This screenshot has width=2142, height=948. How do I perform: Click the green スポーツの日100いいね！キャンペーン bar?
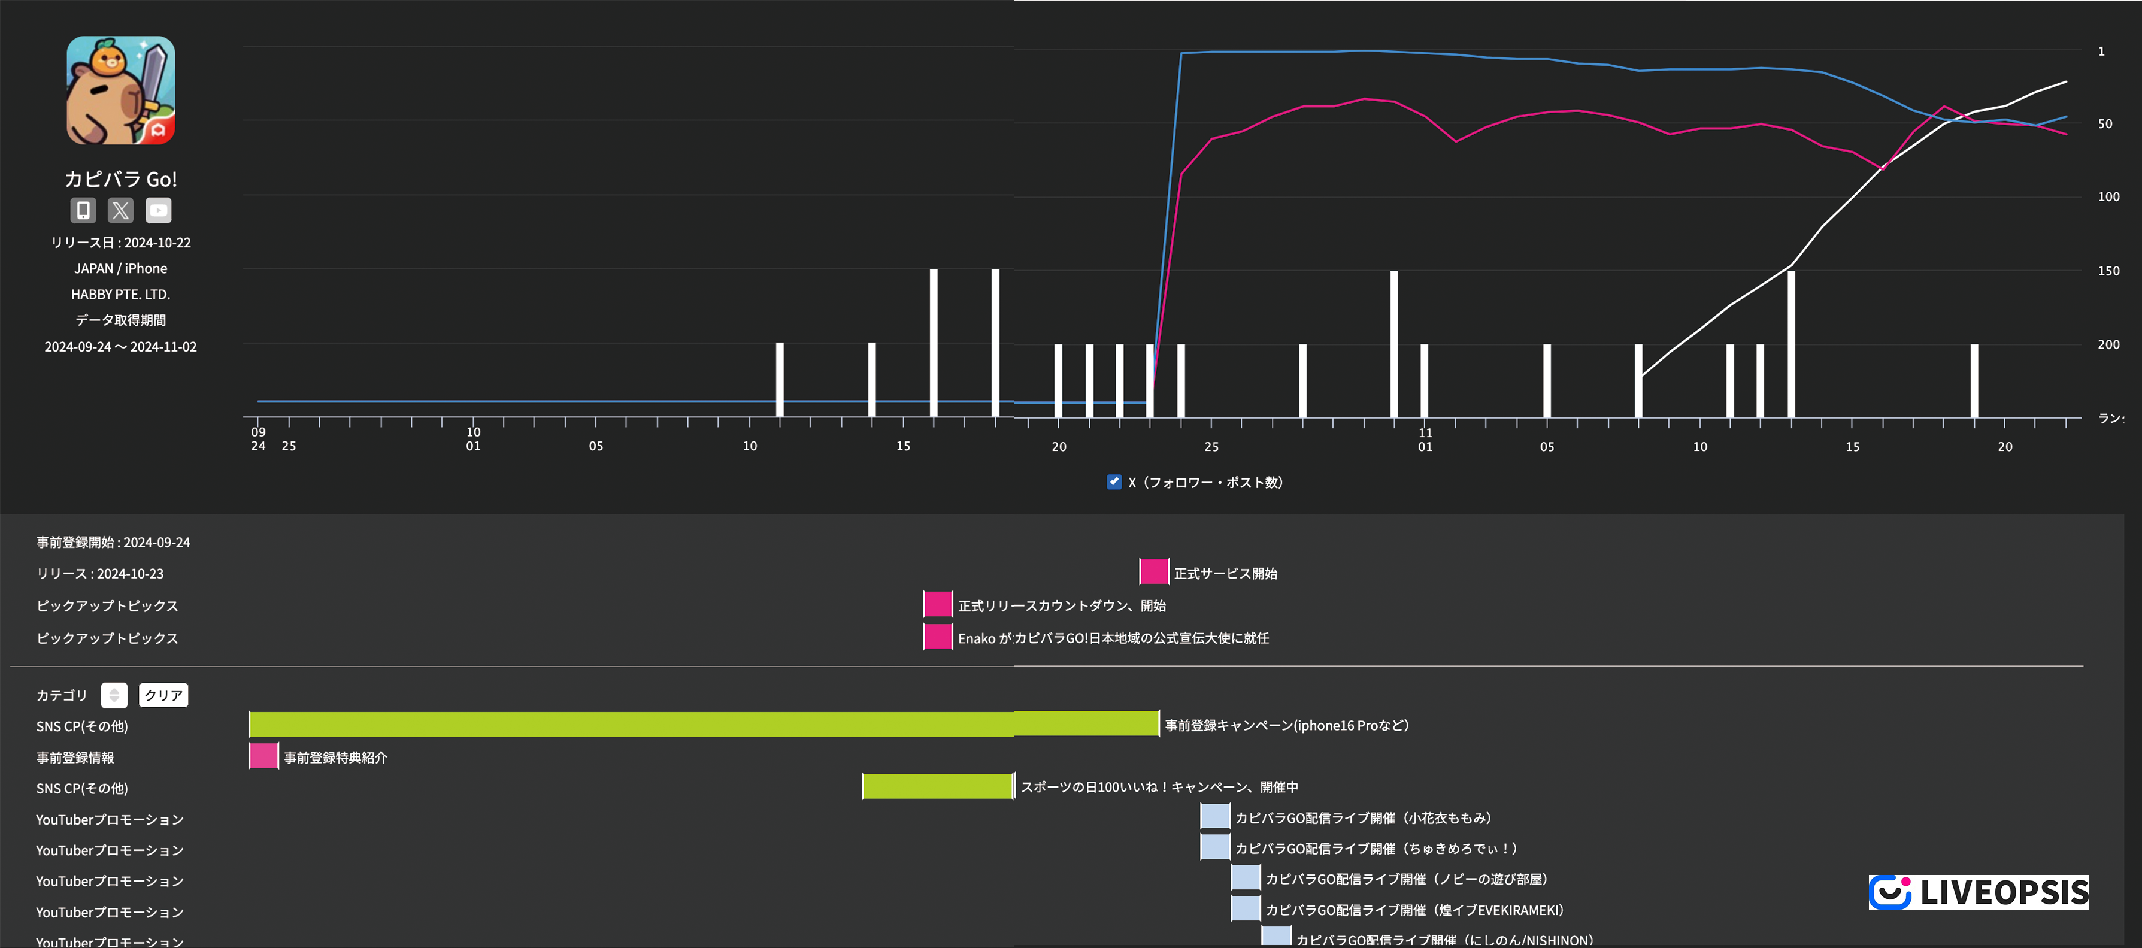938,787
